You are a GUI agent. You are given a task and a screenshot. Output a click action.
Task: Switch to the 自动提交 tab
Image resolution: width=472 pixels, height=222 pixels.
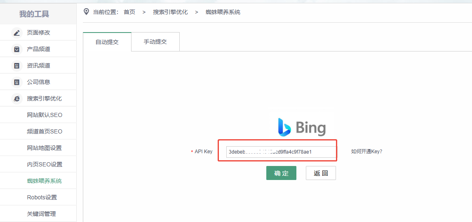pyautogui.click(x=107, y=42)
